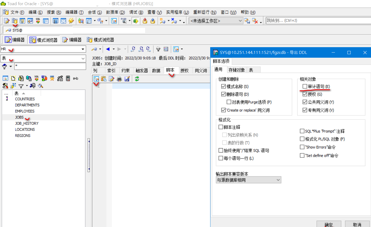Viewport: 371px width, 227px height.
Task: Click the Copy to clipboard icon
Action: (104, 79)
